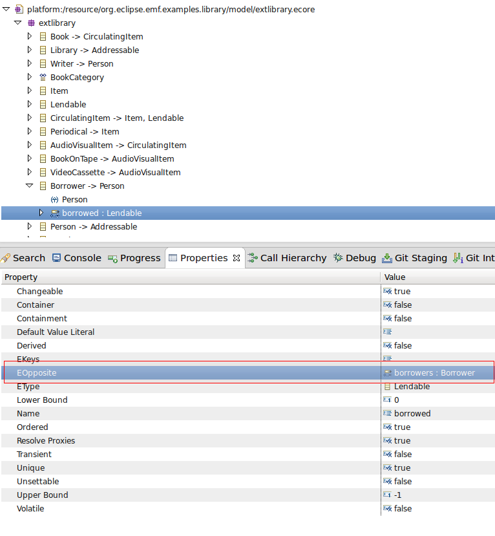This screenshot has height=536, width=495.
Task: Expand the borrowed : Lendable reference
Action: click(x=41, y=213)
